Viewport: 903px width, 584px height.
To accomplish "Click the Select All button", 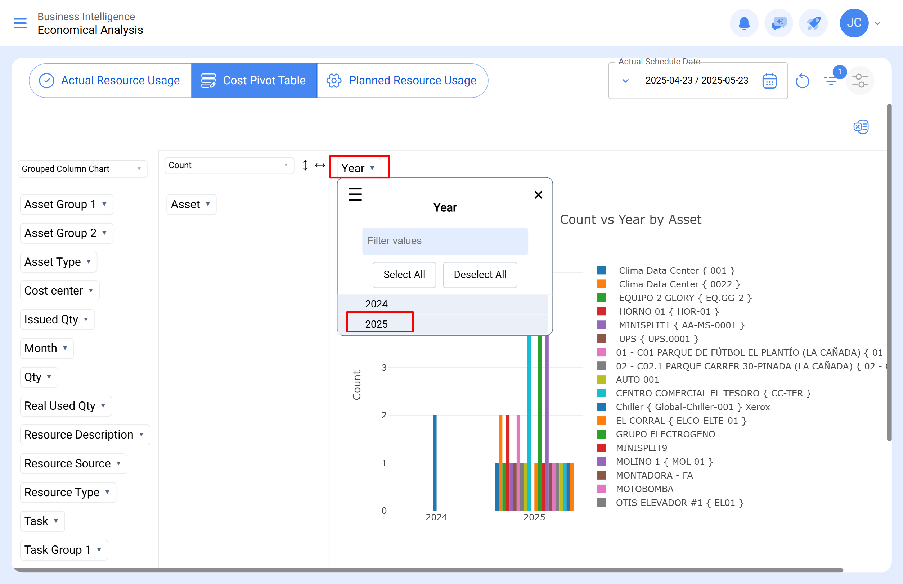I will 404,275.
